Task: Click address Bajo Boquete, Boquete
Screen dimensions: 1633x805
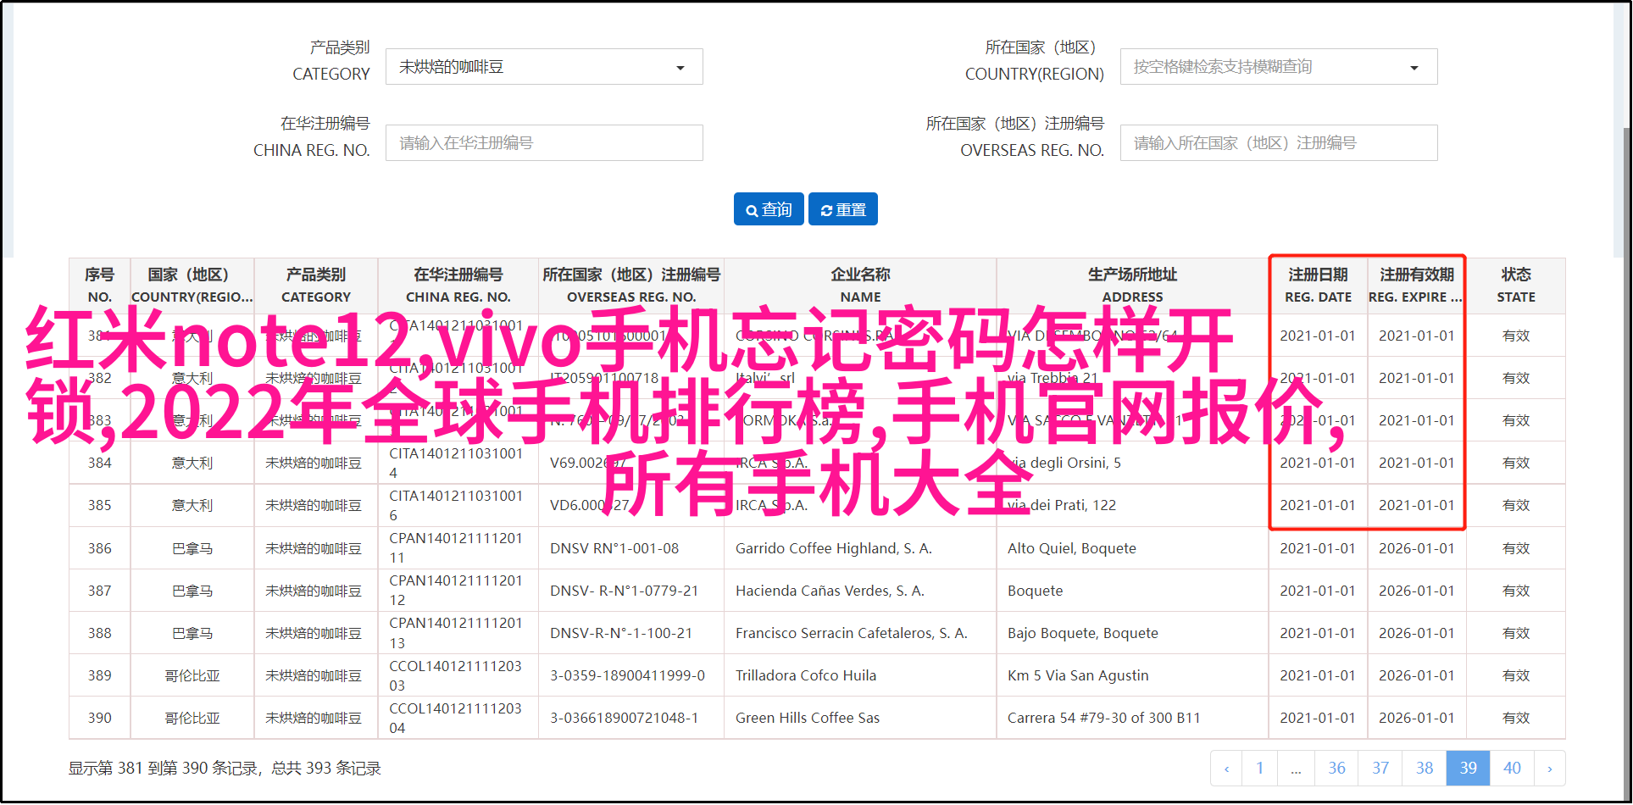Action: pyautogui.click(x=1083, y=633)
